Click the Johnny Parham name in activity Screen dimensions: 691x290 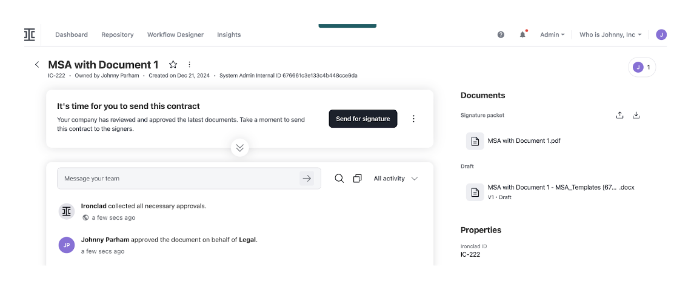pyautogui.click(x=105, y=240)
